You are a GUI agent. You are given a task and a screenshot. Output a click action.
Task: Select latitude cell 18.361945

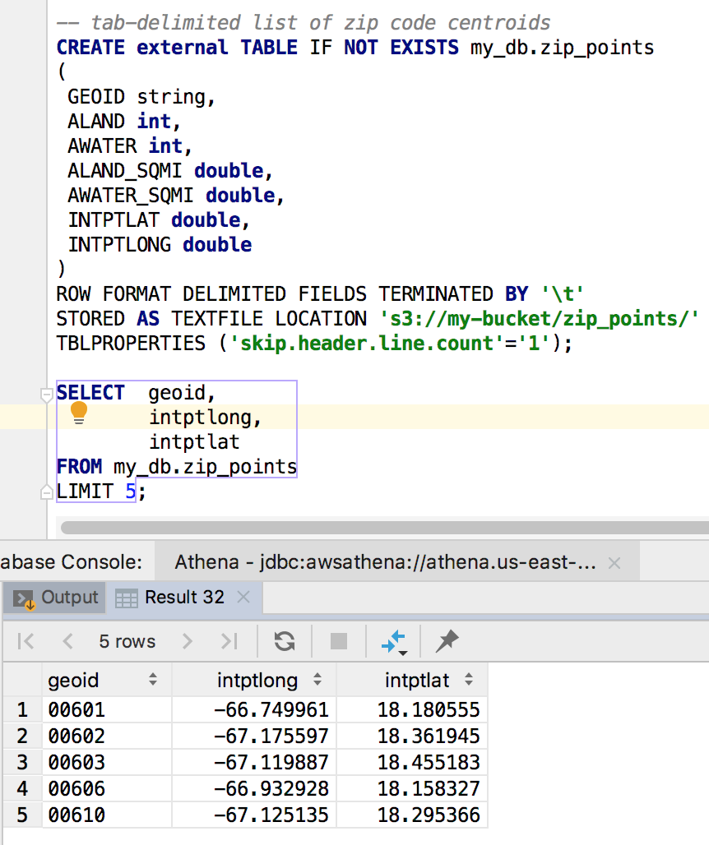412,736
